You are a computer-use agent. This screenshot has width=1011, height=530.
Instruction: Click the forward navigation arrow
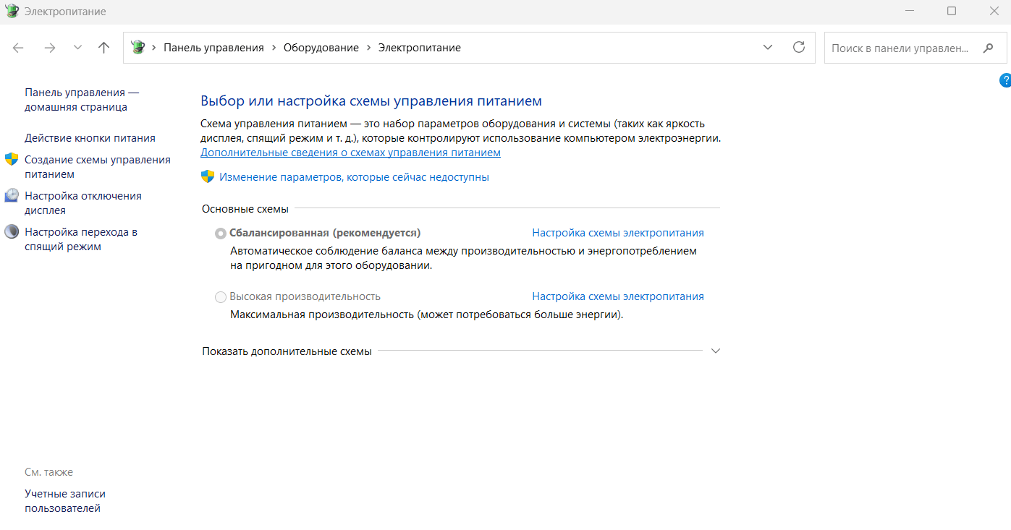[49, 48]
